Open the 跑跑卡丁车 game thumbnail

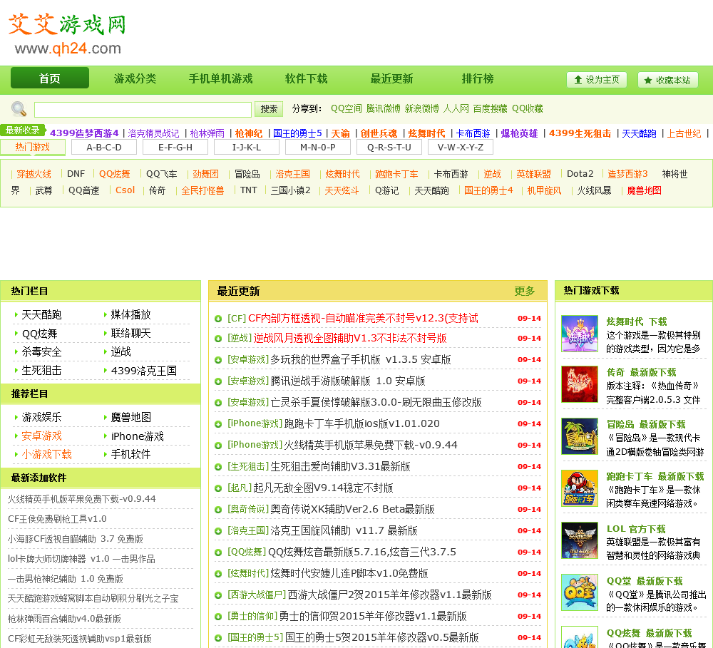coord(579,488)
